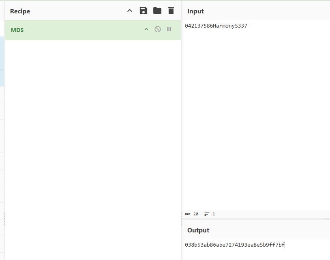The height and width of the screenshot is (260, 330).
Task: Click the blank area of the input box
Action: pyautogui.click(x=255, y=122)
